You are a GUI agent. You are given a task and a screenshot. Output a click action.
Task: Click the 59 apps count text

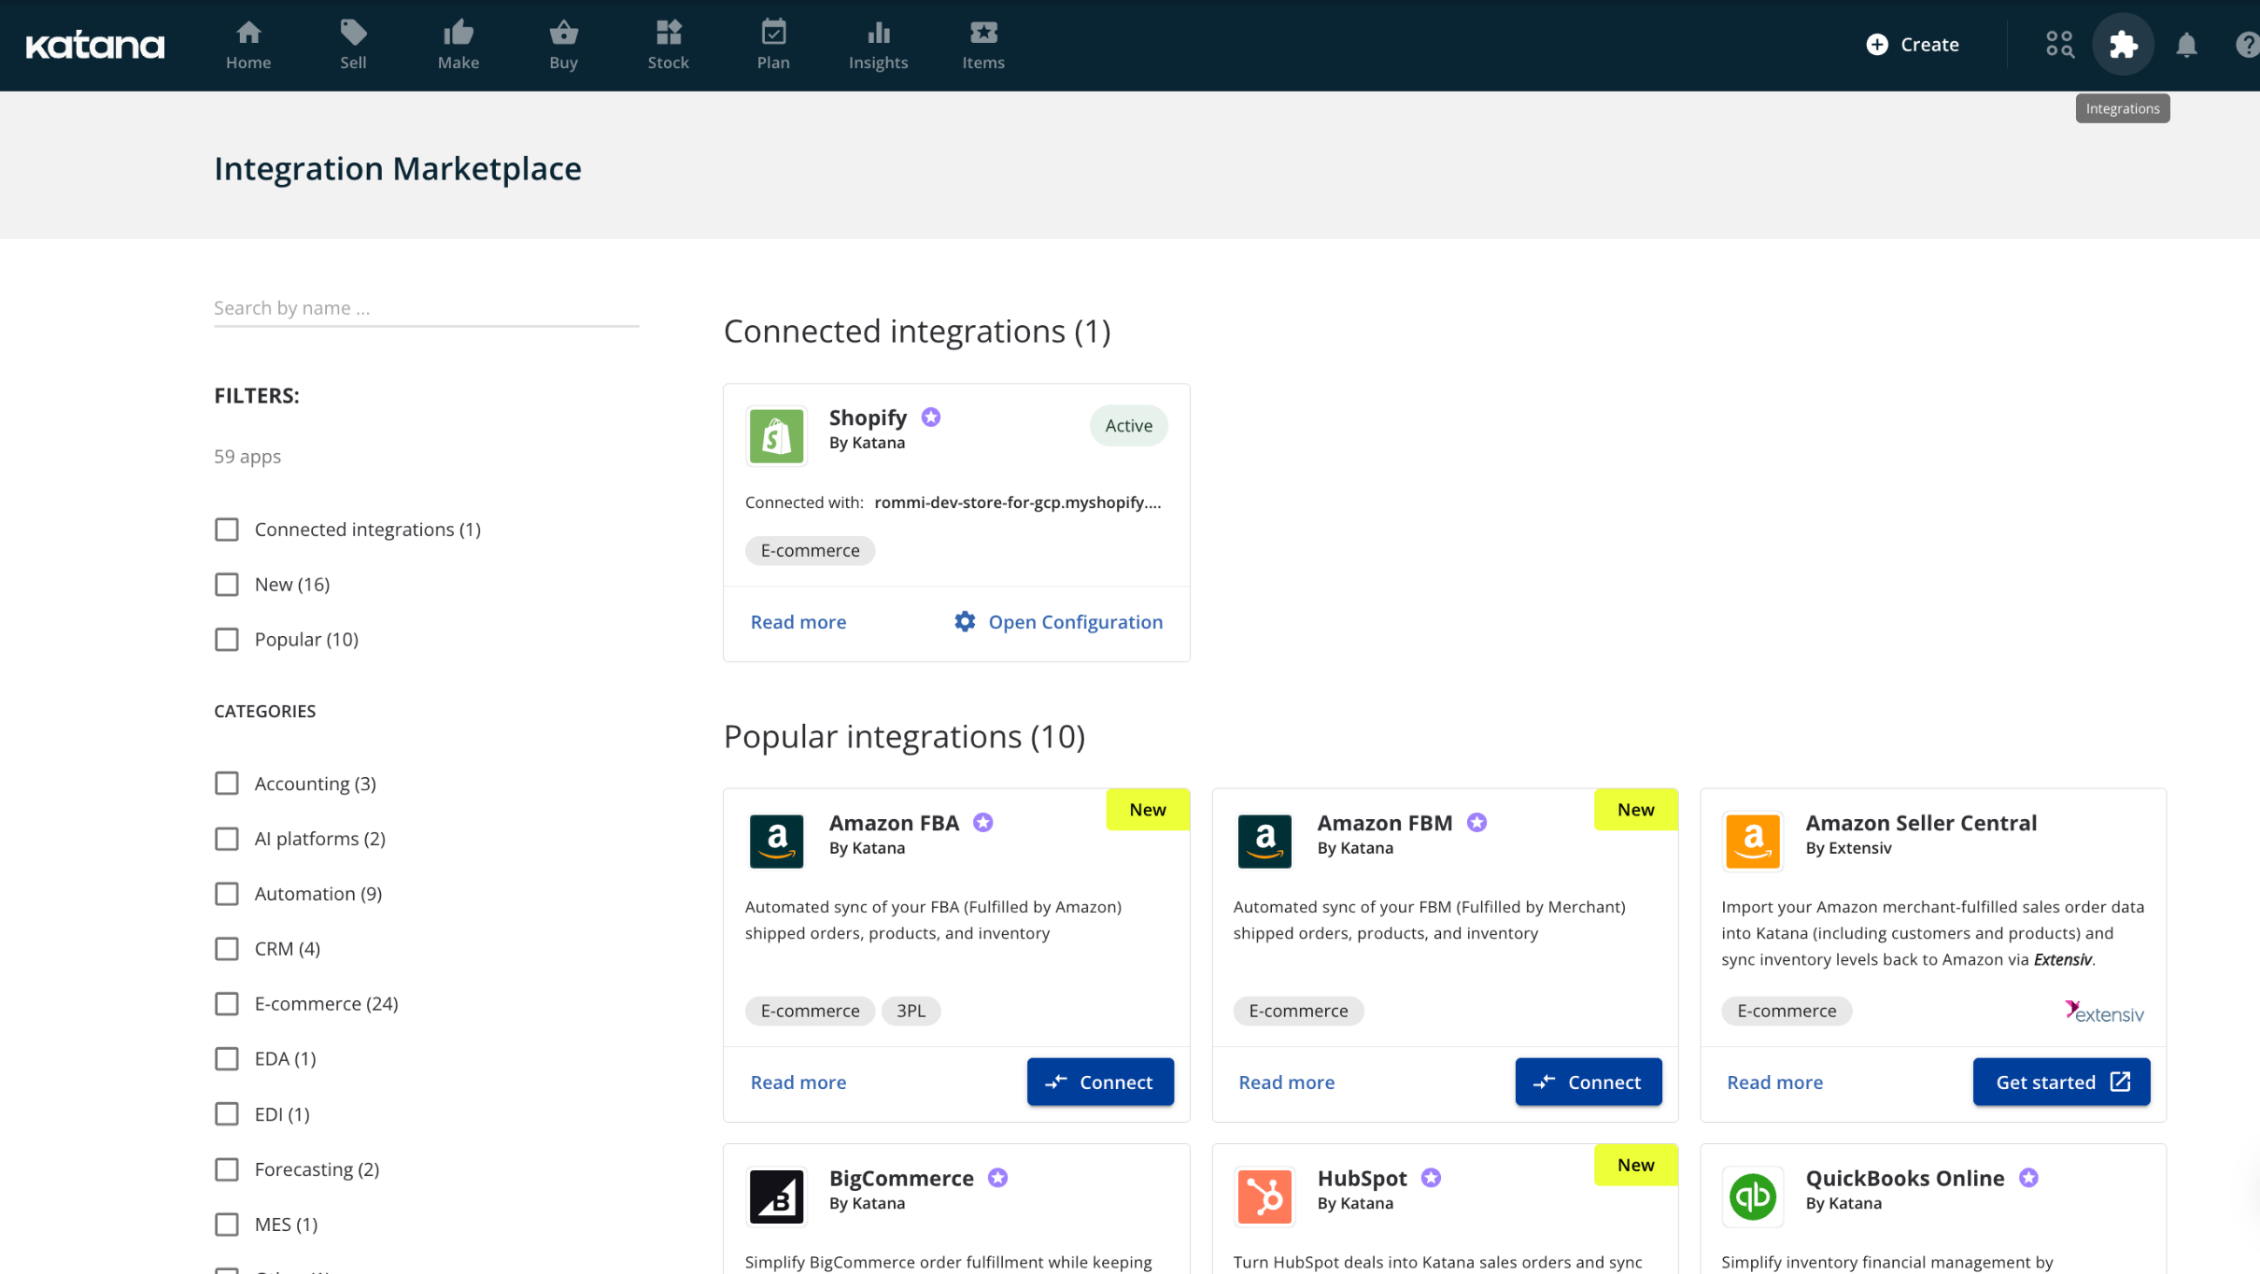247,457
